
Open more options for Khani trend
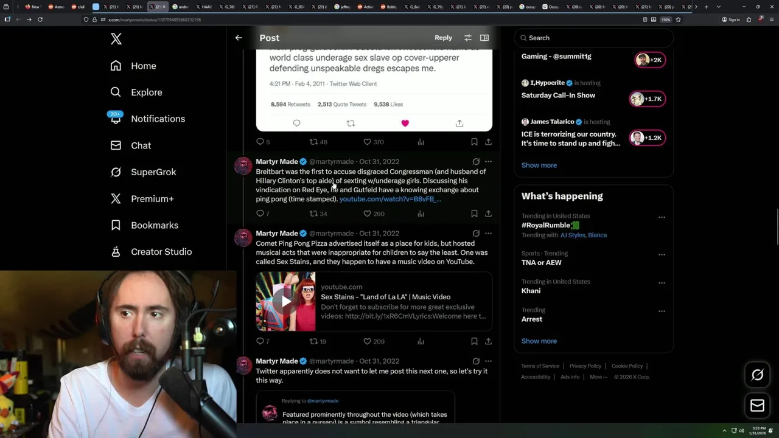click(662, 283)
